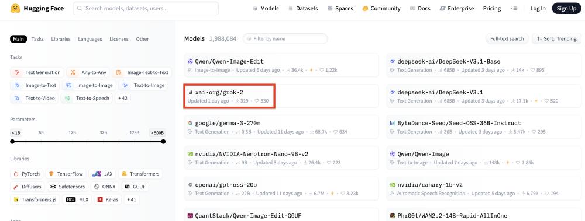Image resolution: width=585 pixels, height=221 pixels.
Task: Toggle the Image-to-Text task filter
Action: click(x=35, y=85)
